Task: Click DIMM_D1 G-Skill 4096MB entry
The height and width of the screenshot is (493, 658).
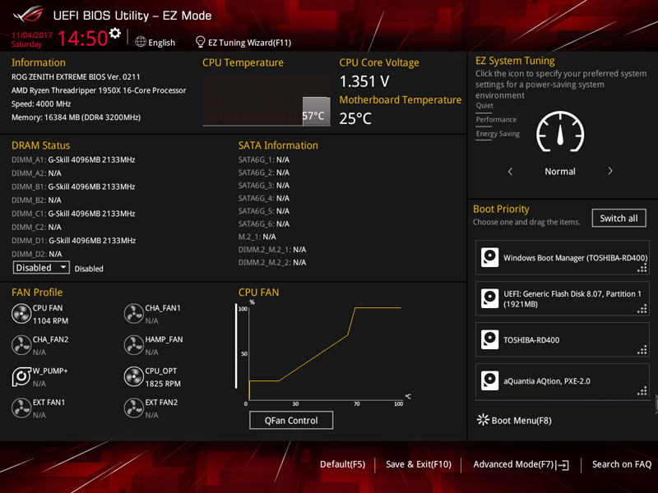Action: (73, 240)
